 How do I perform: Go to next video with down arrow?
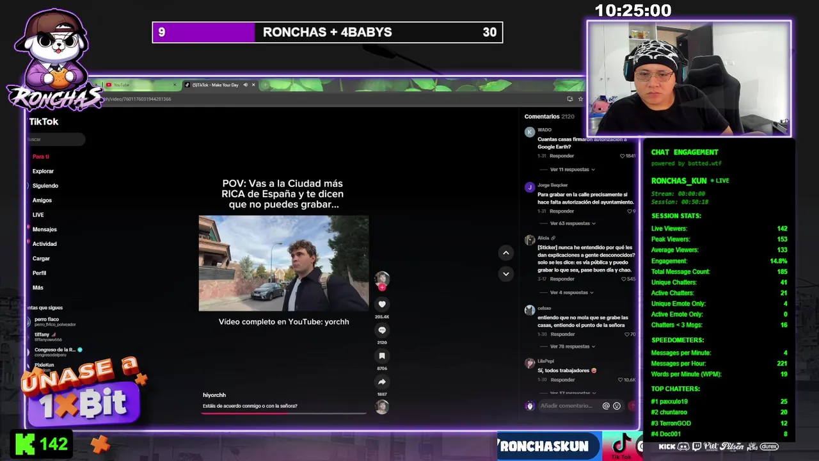(505, 273)
